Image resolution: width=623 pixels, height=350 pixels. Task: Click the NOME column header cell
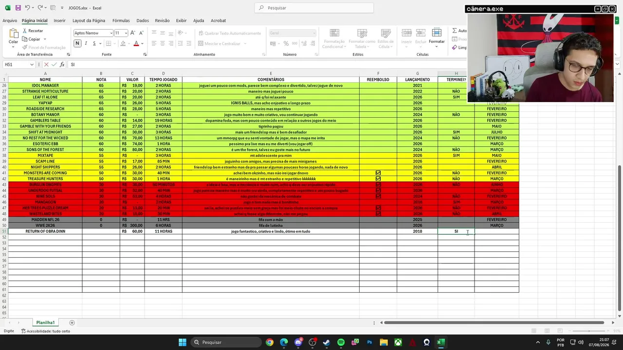(45, 80)
